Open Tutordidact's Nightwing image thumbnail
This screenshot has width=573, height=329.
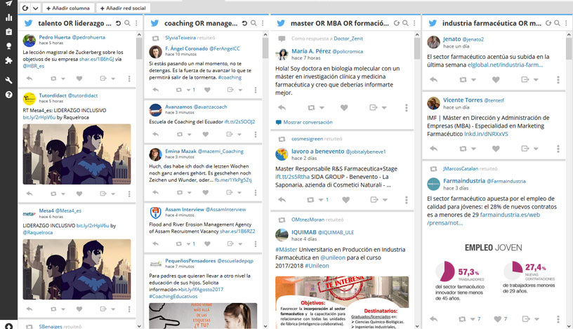point(77,154)
